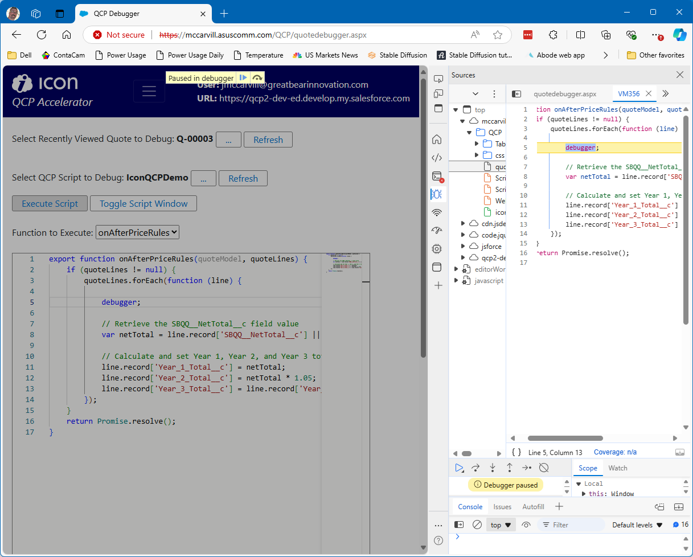Expand editorWor worker node
This screenshot has height=557, width=693.
click(456, 269)
